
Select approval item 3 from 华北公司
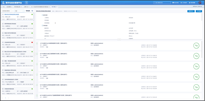click(x=17, y=35)
